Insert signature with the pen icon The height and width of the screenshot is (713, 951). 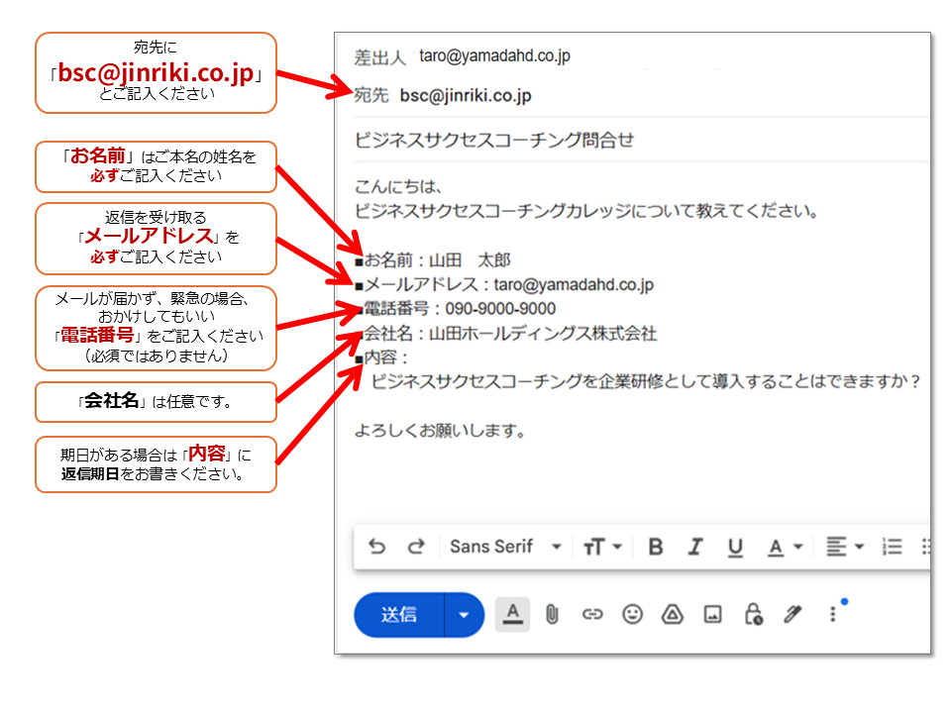tap(792, 614)
